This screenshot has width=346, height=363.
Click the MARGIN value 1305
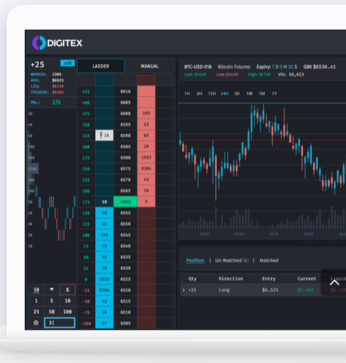point(57,75)
